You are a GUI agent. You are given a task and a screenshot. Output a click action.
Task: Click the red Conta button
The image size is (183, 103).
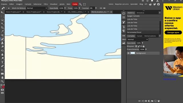(x=75, y=4)
